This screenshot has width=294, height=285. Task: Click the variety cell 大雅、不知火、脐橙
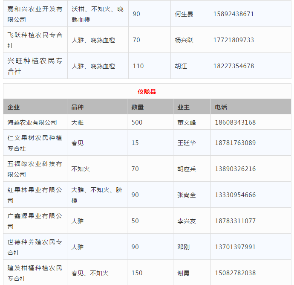(x=96, y=195)
